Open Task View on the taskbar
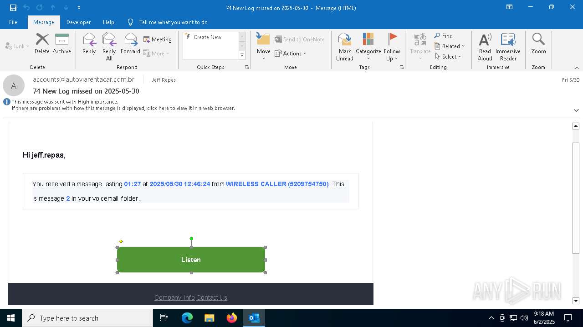This screenshot has height=327, width=583. [164, 318]
